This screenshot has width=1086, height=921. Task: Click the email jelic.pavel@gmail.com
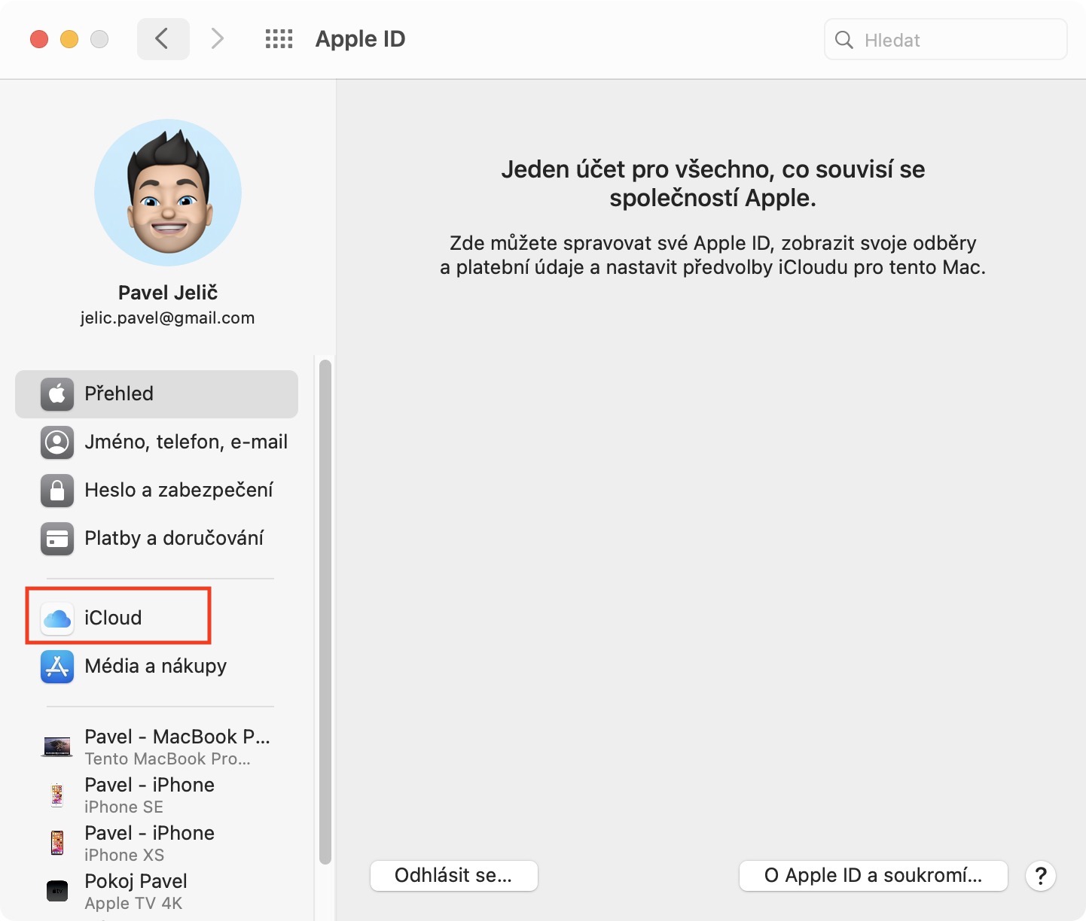[168, 318]
